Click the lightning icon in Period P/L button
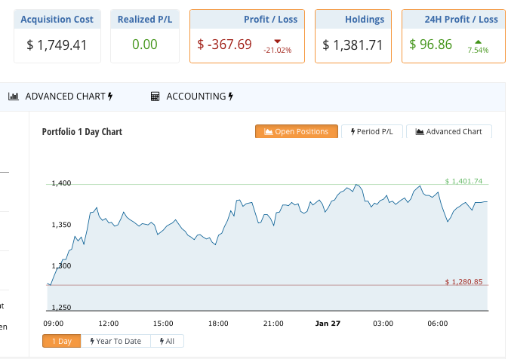The width and height of the screenshot is (508, 359). (x=353, y=132)
